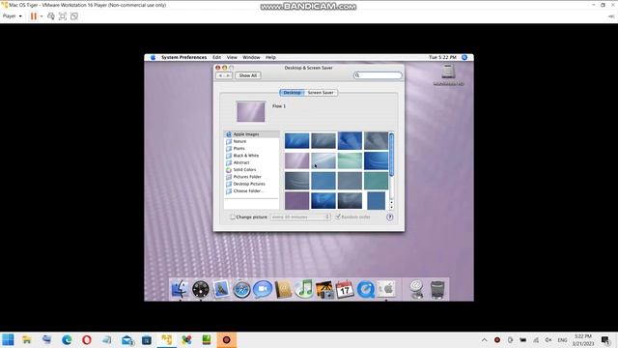Viewport: 618px width, 348px height.
Task: Click the current desktop preview image
Action: coord(251,111)
